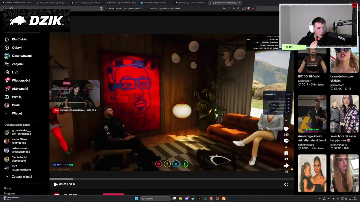Seek on the video progress bar
This screenshot has height=202, width=360.
point(172,179)
